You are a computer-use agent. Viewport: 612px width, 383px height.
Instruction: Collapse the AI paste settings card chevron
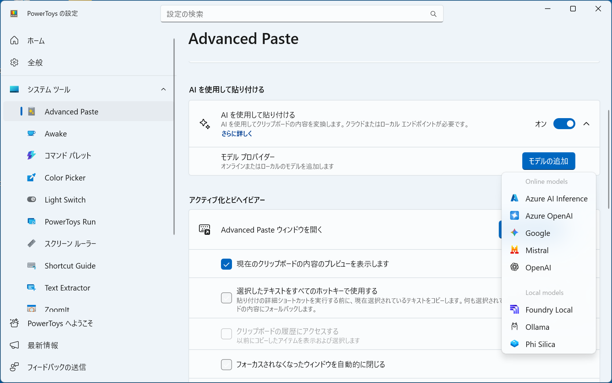click(586, 124)
